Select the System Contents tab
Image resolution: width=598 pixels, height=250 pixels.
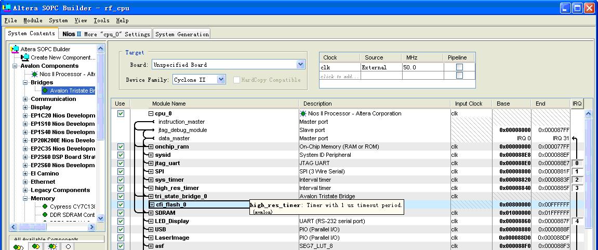click(x=31, y=34)
